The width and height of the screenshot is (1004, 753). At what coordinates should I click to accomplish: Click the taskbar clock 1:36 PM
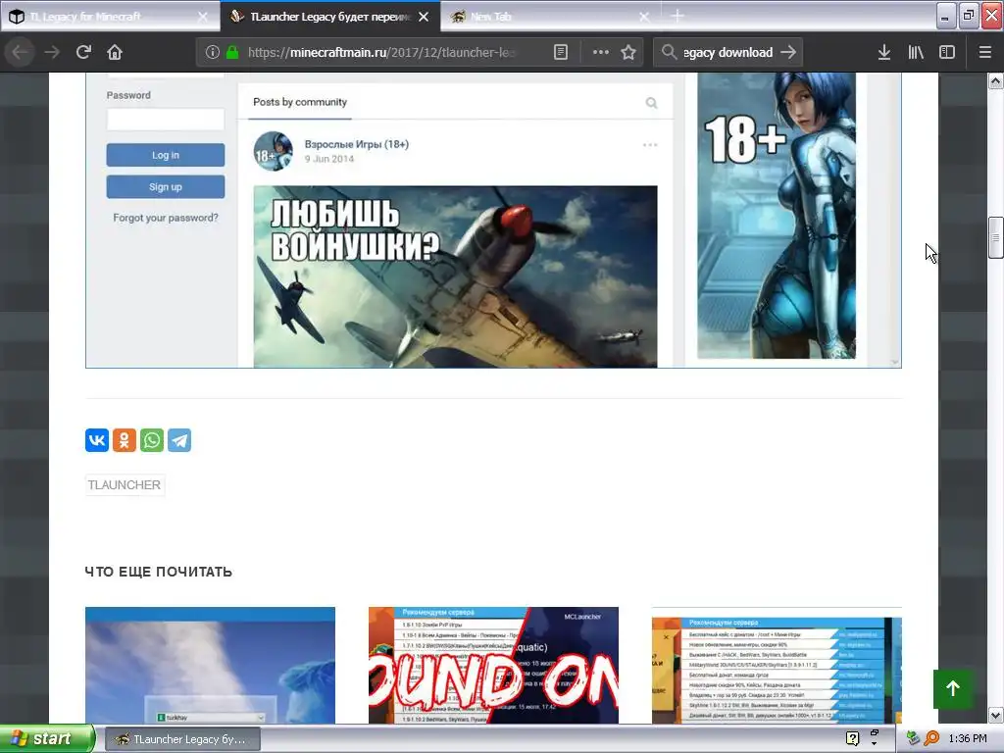(x=968, y=738)
